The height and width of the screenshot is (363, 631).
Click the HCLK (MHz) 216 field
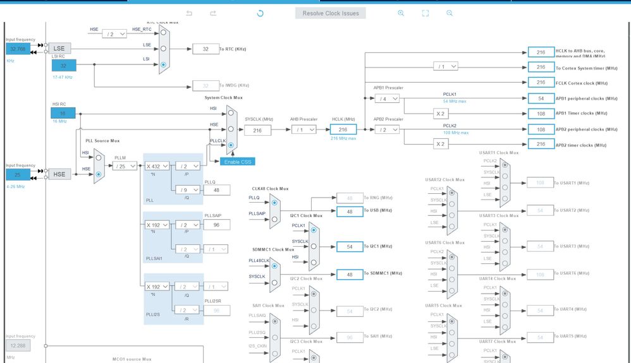[x=343, y=129]
